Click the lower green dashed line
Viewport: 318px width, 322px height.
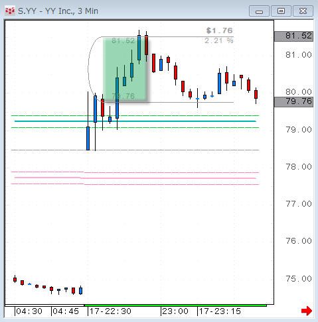click(135, 127)
